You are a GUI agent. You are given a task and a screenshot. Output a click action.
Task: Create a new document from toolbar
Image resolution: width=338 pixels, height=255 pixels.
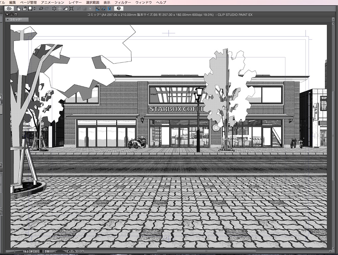coord(19,9)
